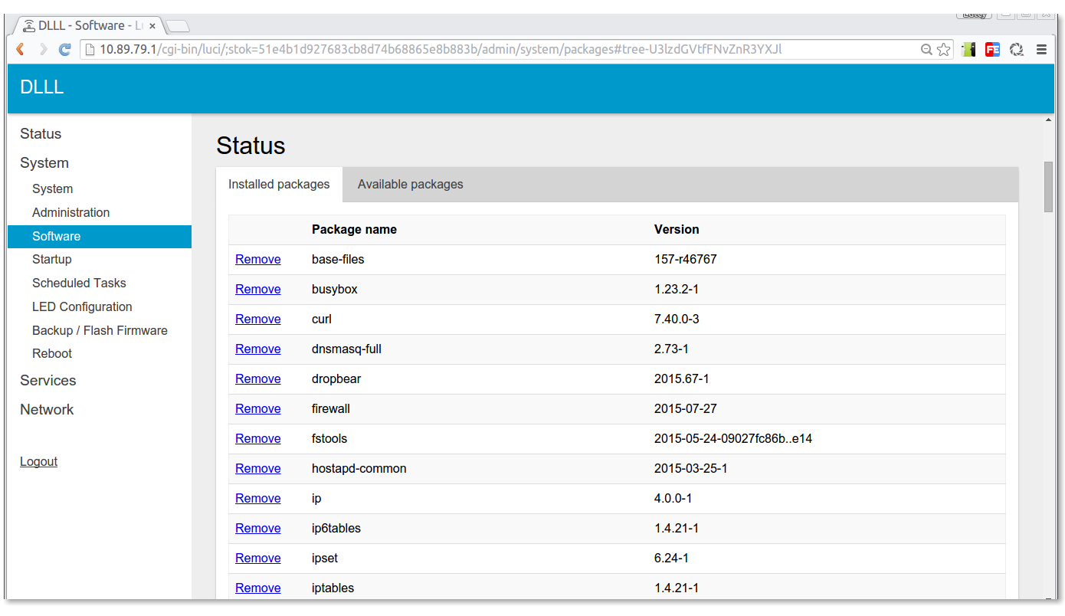This screenshot has height=616, width=1065.
Task: Select the Installed packages tab
Action: pyautogui.click(x=279, y=185)
